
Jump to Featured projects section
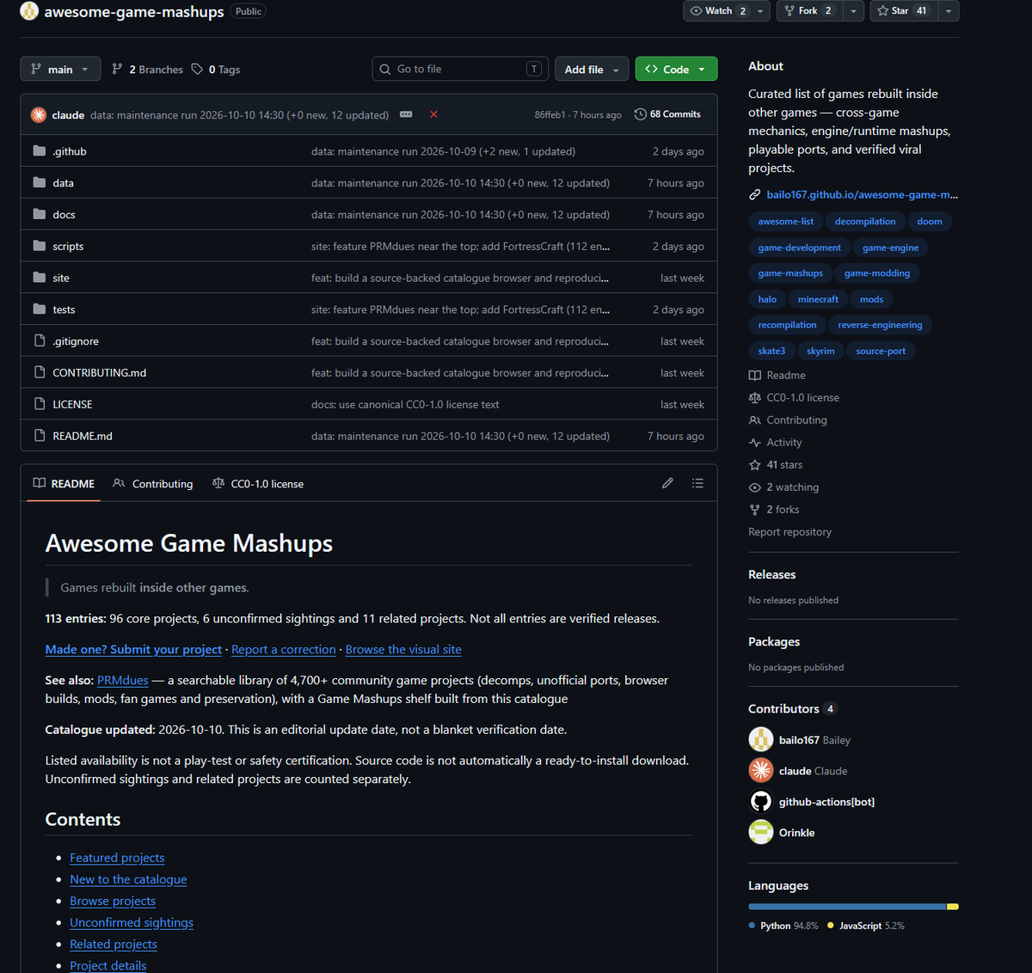pos(117,858)
